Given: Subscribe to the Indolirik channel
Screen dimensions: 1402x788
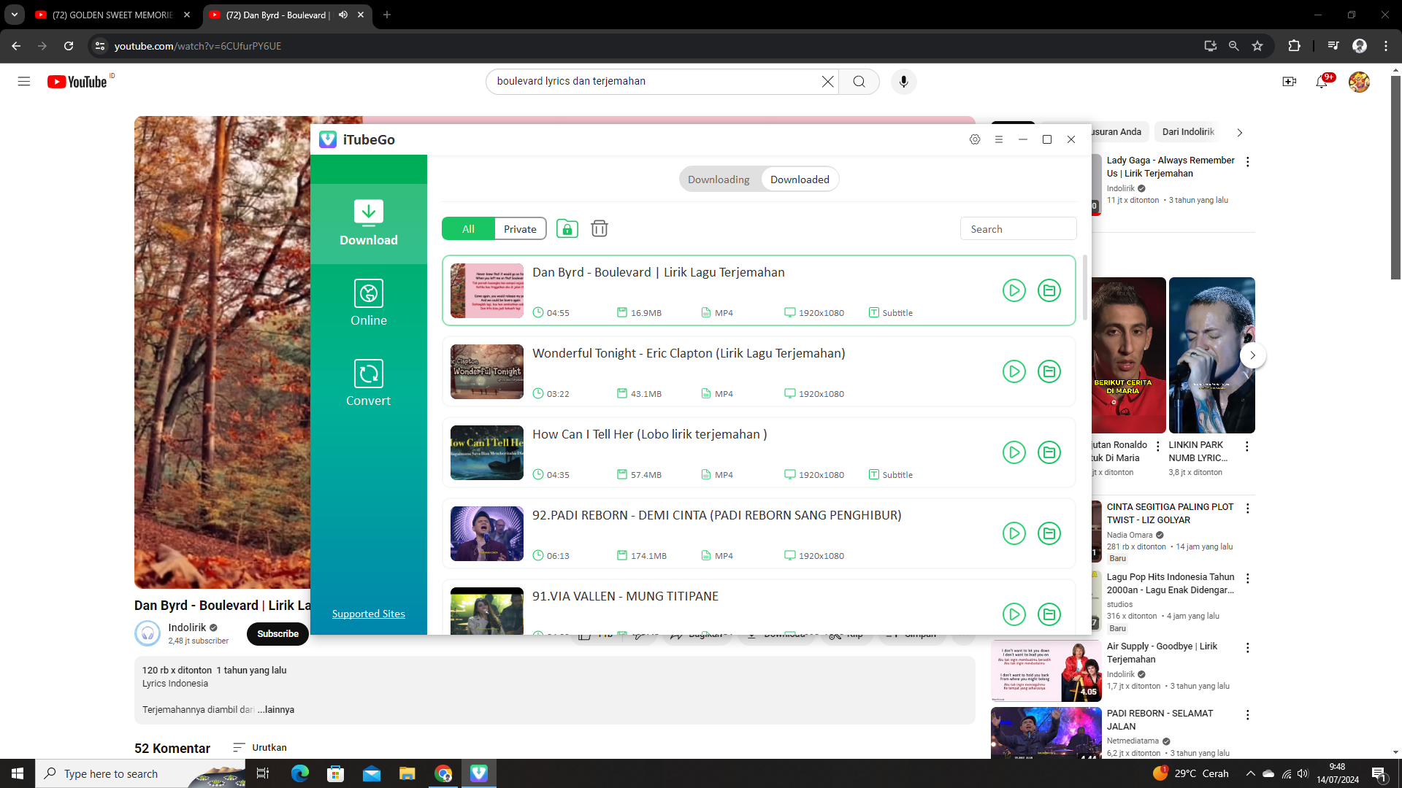Looking at the screenshot, I should coord(277,633).
